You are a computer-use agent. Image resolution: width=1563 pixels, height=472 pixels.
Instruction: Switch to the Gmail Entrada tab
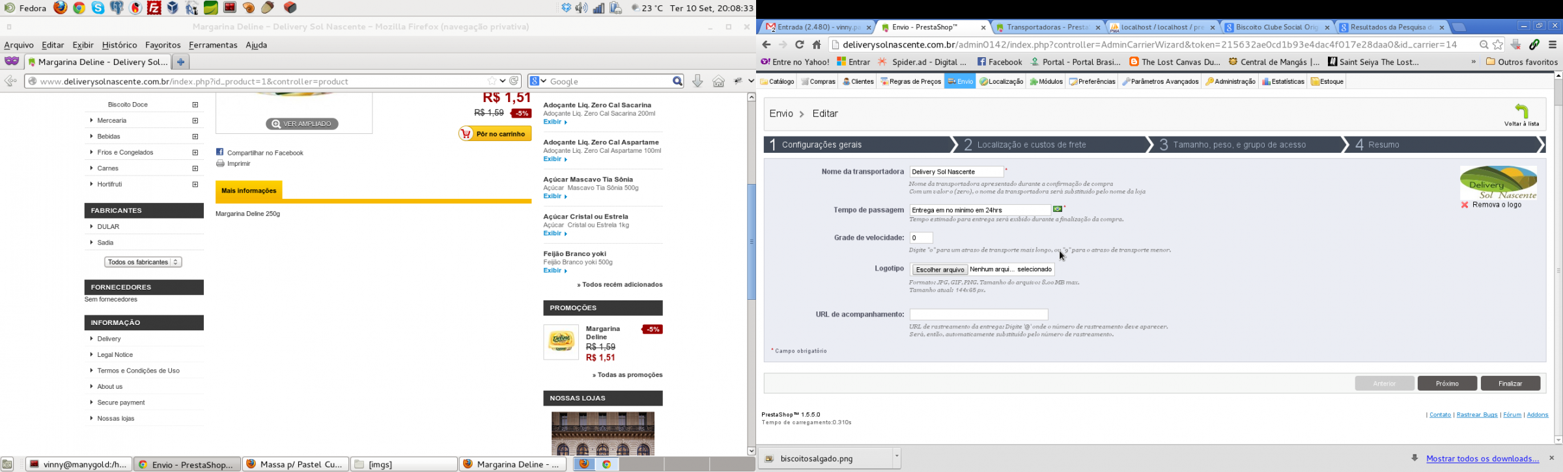[816, 27]
